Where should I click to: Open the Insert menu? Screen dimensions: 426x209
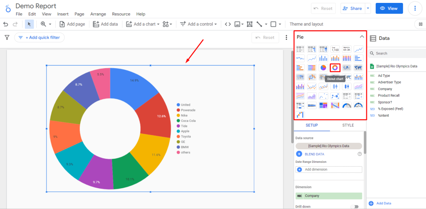[x=63, y=14]
